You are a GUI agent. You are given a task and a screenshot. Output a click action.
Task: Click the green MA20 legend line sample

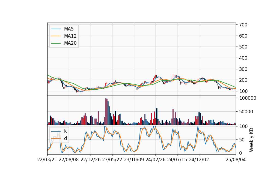[56, 43]
